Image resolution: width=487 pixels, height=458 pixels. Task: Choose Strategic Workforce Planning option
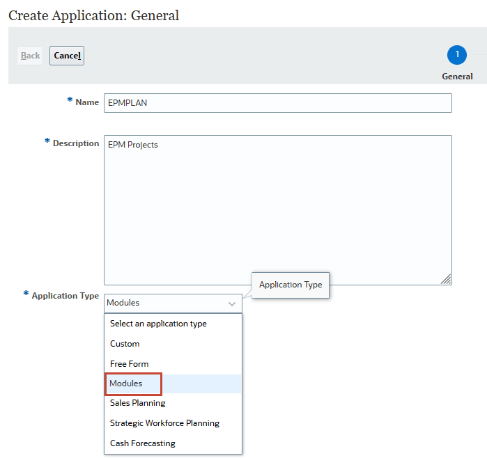[173, 423]
